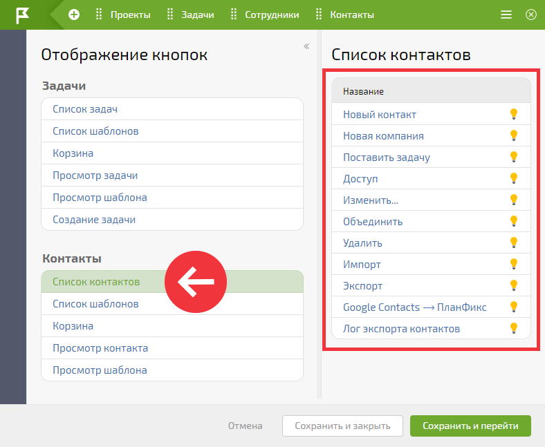Select Просмотр контакта item
The image size is (545, 447).
(x=172, y=348)
